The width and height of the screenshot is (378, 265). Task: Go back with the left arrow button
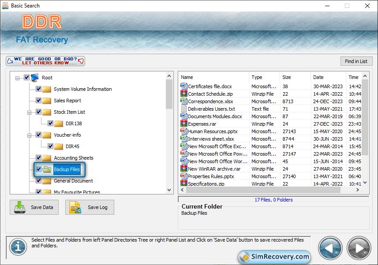330,248
